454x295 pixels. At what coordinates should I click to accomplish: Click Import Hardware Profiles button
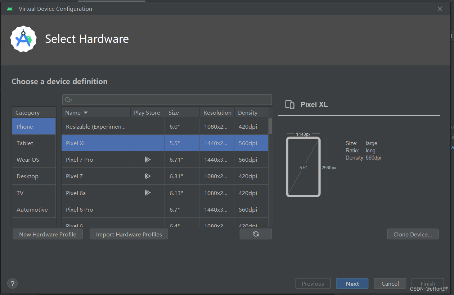click(x=129, y=234)
